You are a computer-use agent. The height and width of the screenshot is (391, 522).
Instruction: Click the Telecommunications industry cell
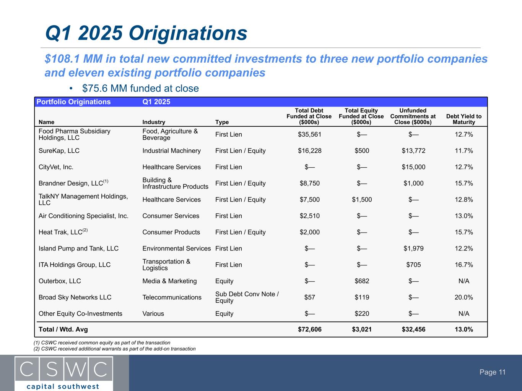[172, 297]
